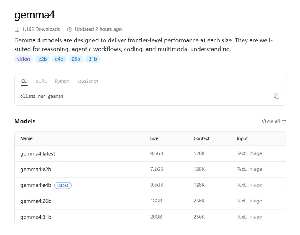Open the View all models link

274,121
